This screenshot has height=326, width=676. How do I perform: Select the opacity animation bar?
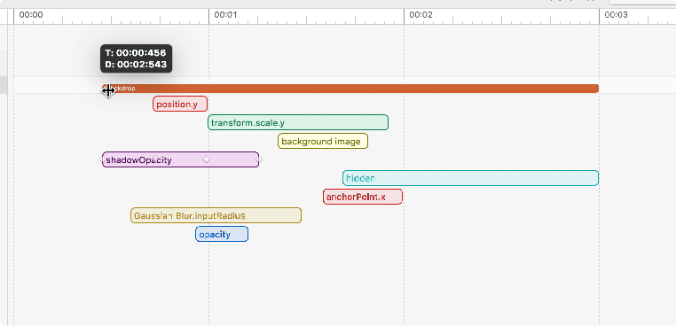pyautogui.click(x=222, y=234)
